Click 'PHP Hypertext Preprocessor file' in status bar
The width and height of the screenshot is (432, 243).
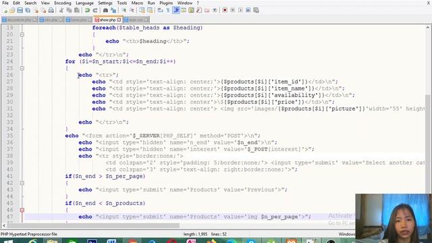[x=29, y=234]
